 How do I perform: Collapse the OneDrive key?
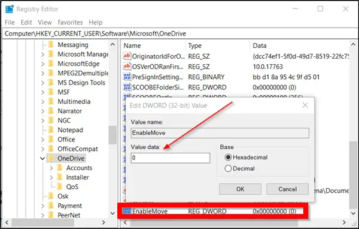pos(42,158)
